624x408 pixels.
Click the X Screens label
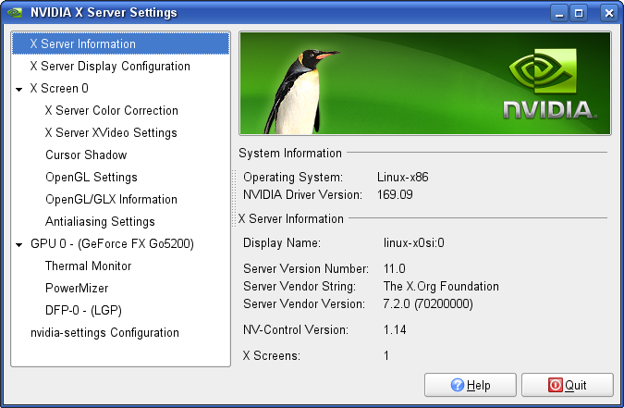[x=272, y=355]
